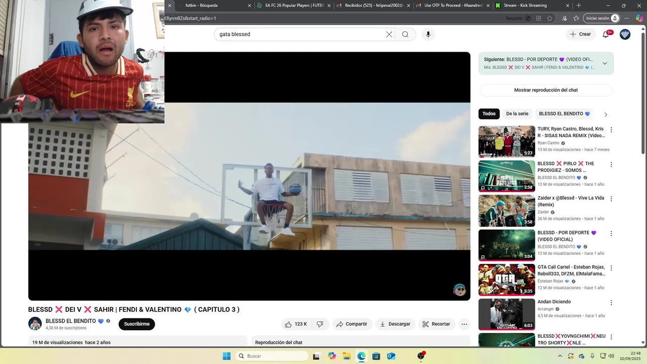Click the Iniciar sesión button in Edge
Viewport: 647px width, 364px height.
click(602, 18)
